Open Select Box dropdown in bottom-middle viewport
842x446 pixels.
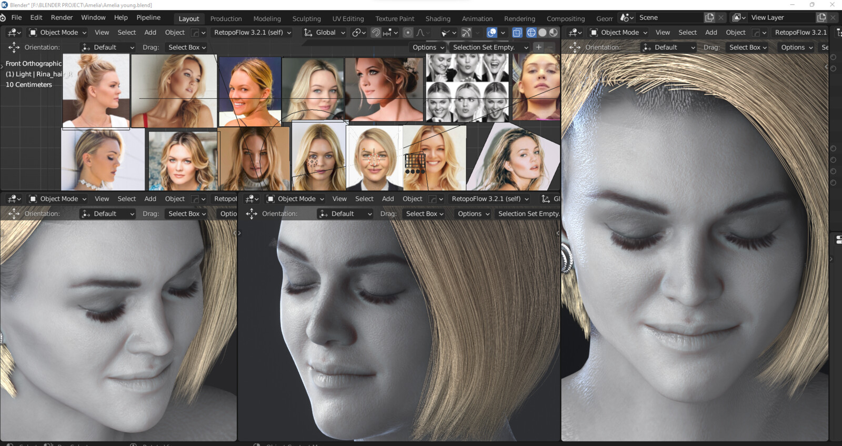[425, 214]
